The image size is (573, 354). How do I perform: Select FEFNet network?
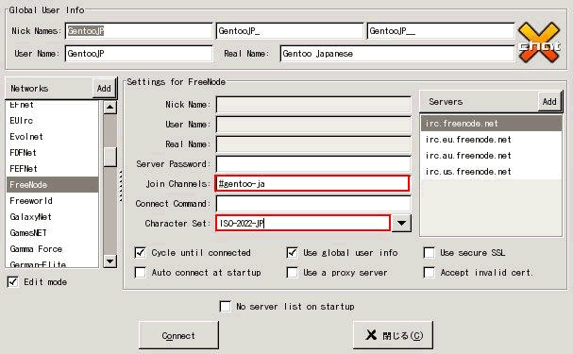pos(52,169)
